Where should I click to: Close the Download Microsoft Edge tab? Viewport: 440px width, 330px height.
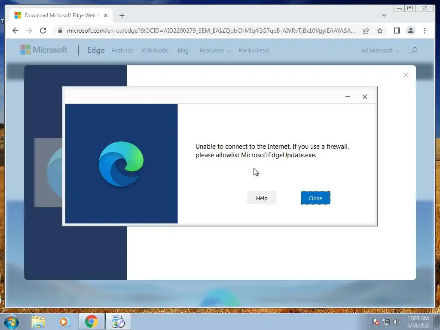(106, 15)
